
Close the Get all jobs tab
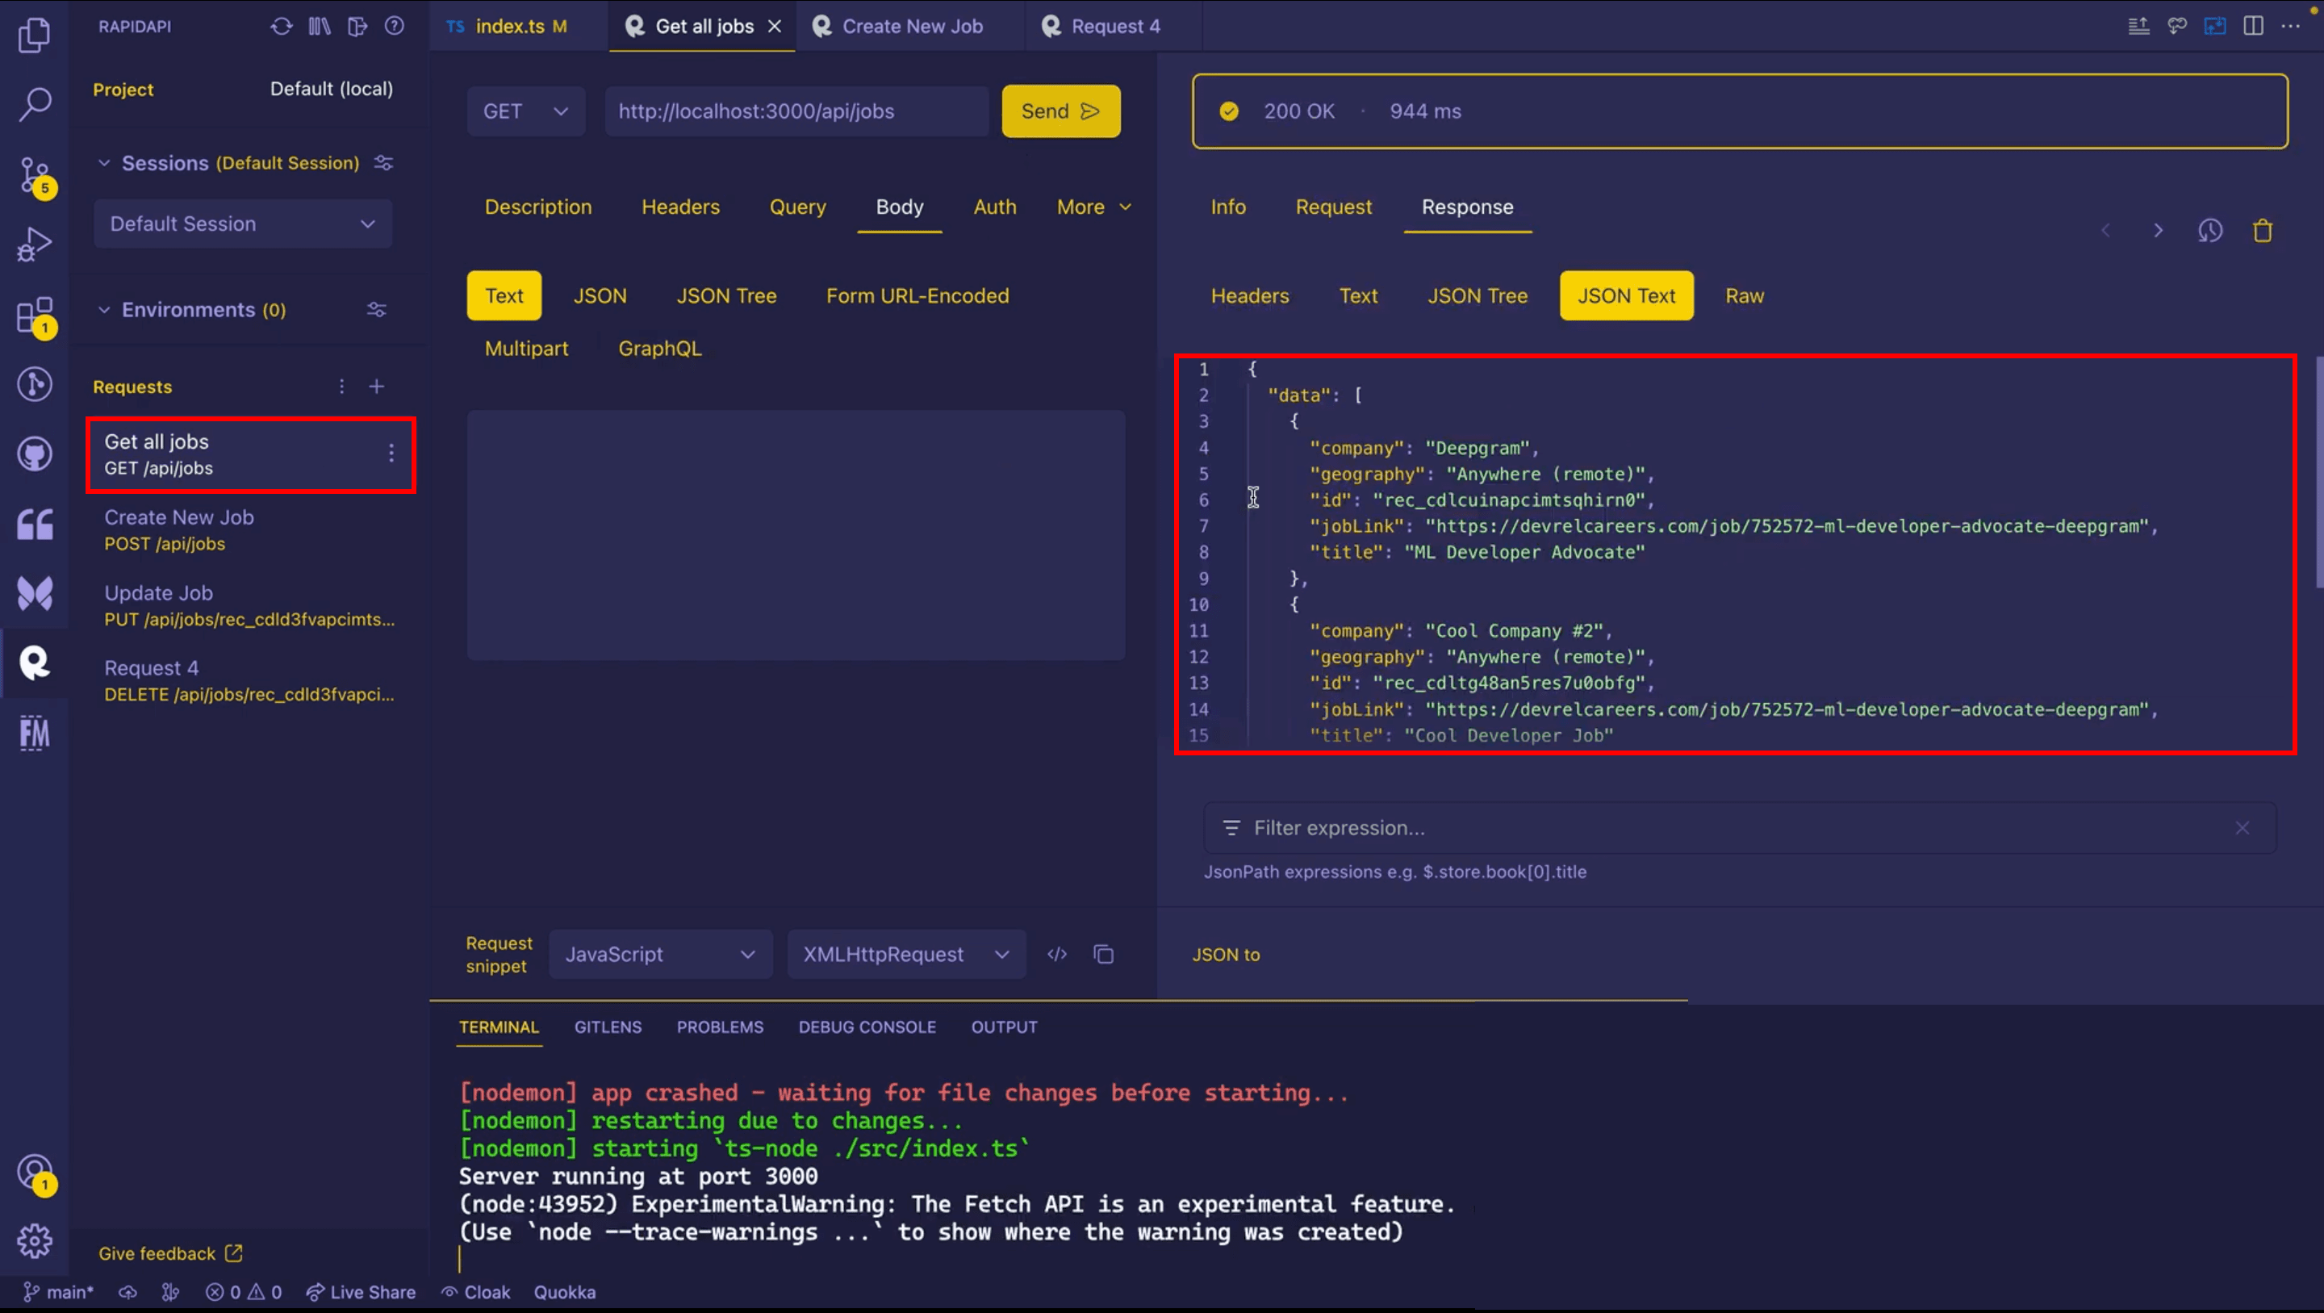pos(775,26)
